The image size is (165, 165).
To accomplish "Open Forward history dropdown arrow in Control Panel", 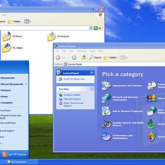I will [79, 58].
